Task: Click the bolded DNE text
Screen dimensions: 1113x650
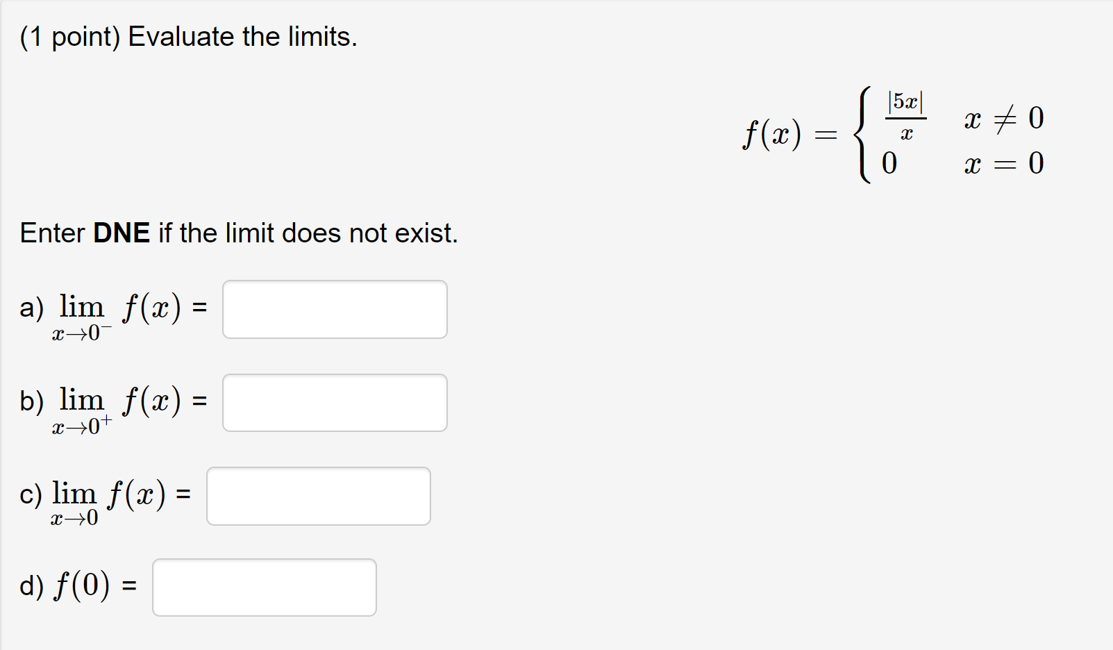Action: 122,233
